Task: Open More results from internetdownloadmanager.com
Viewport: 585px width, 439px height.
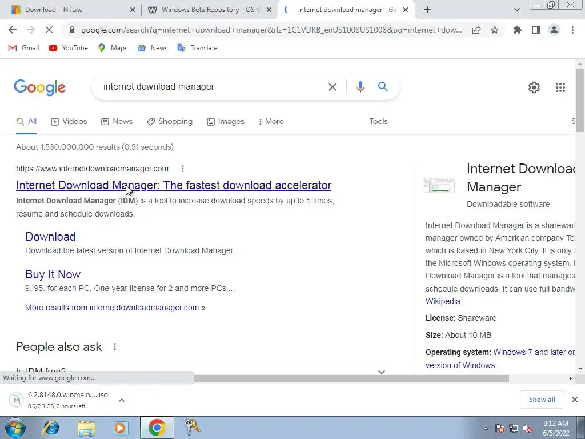Action: (115, 308)
